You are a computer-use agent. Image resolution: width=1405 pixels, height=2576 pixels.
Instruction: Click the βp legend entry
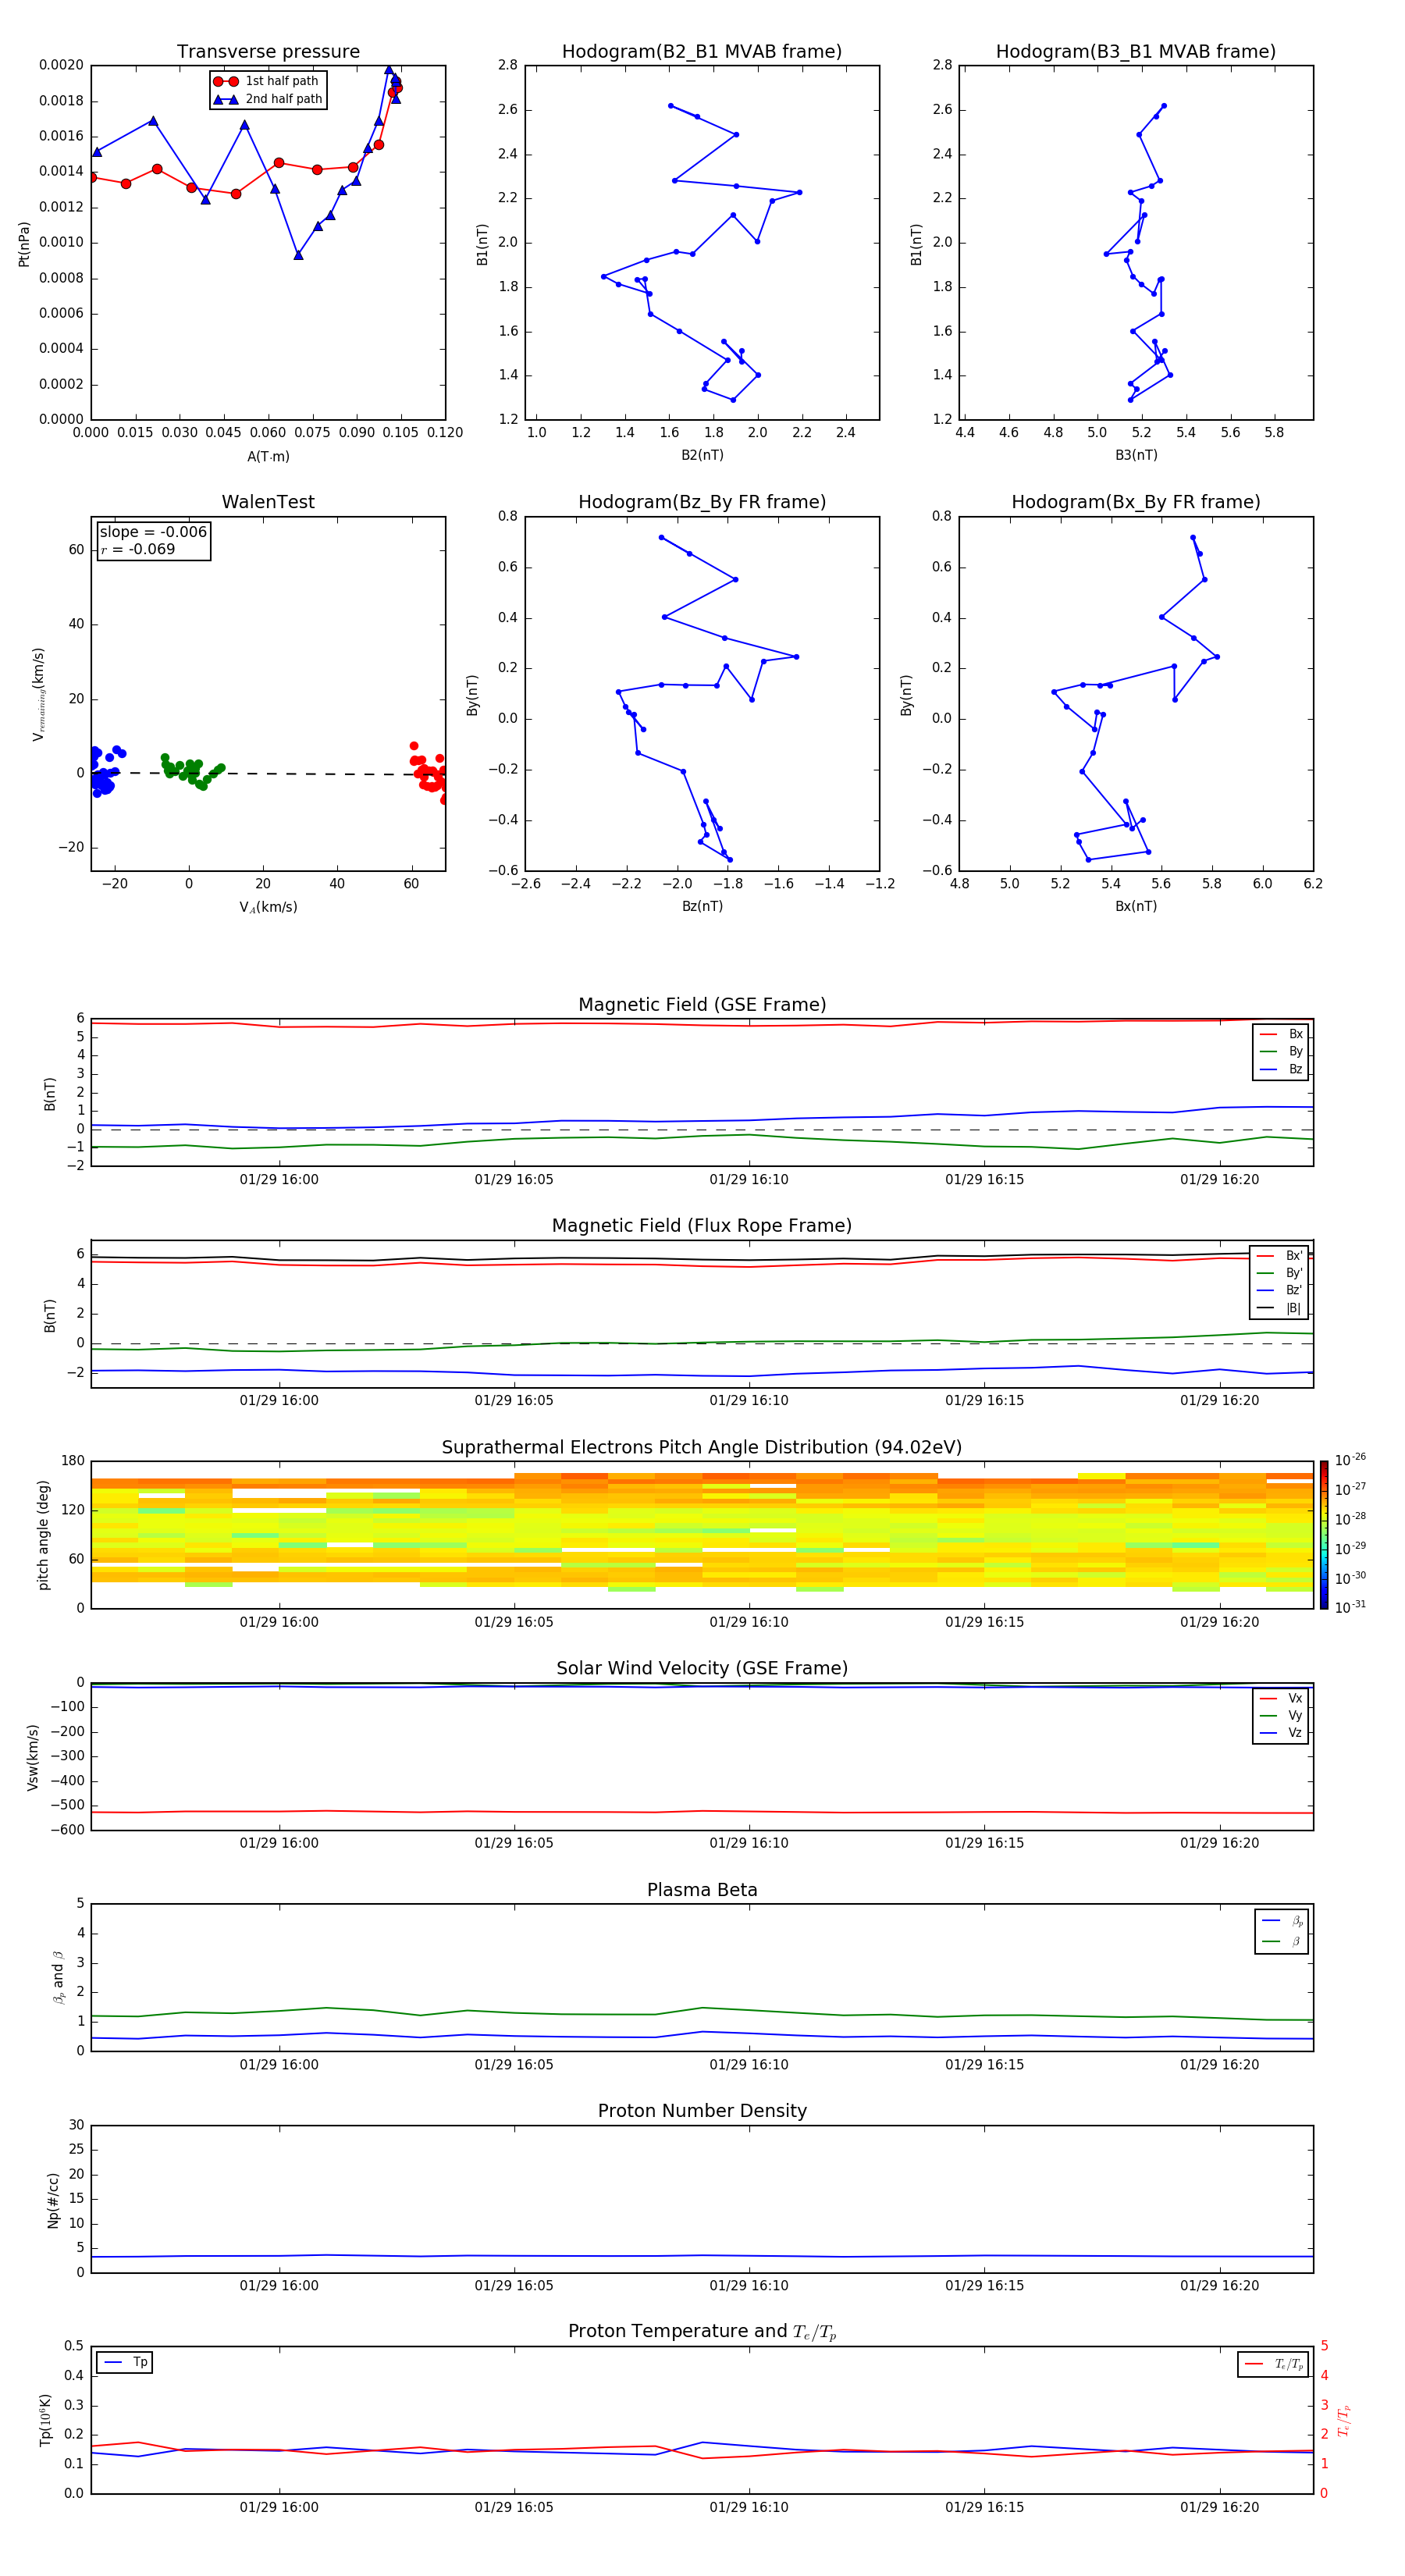point(1283,1921)
